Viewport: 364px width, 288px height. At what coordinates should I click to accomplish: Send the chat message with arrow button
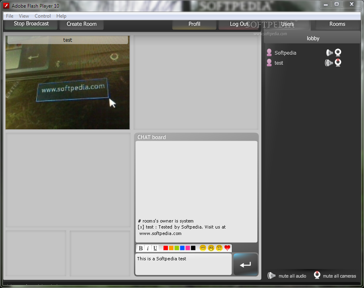(246, 264)
